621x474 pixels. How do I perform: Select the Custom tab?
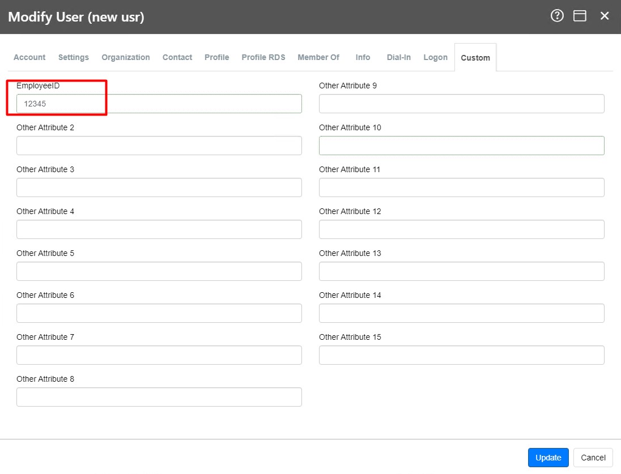pyautogui.click(x=475, y=58)
